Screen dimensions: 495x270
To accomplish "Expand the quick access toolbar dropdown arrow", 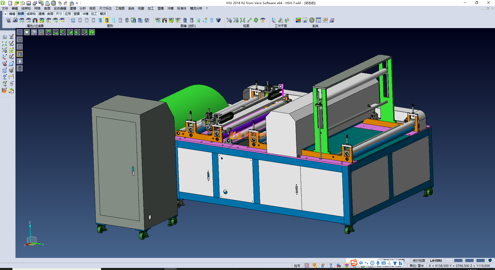I will click(x=77, y=3).
